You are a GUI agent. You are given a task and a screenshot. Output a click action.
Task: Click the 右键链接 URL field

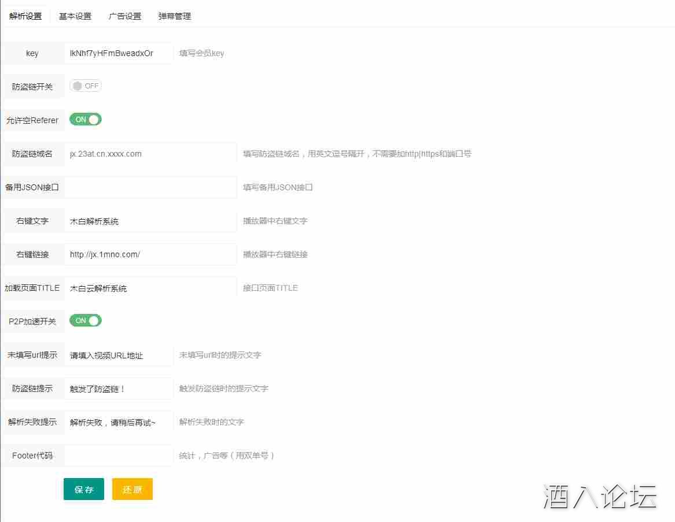pyautogui.click(x=150, y=254)
